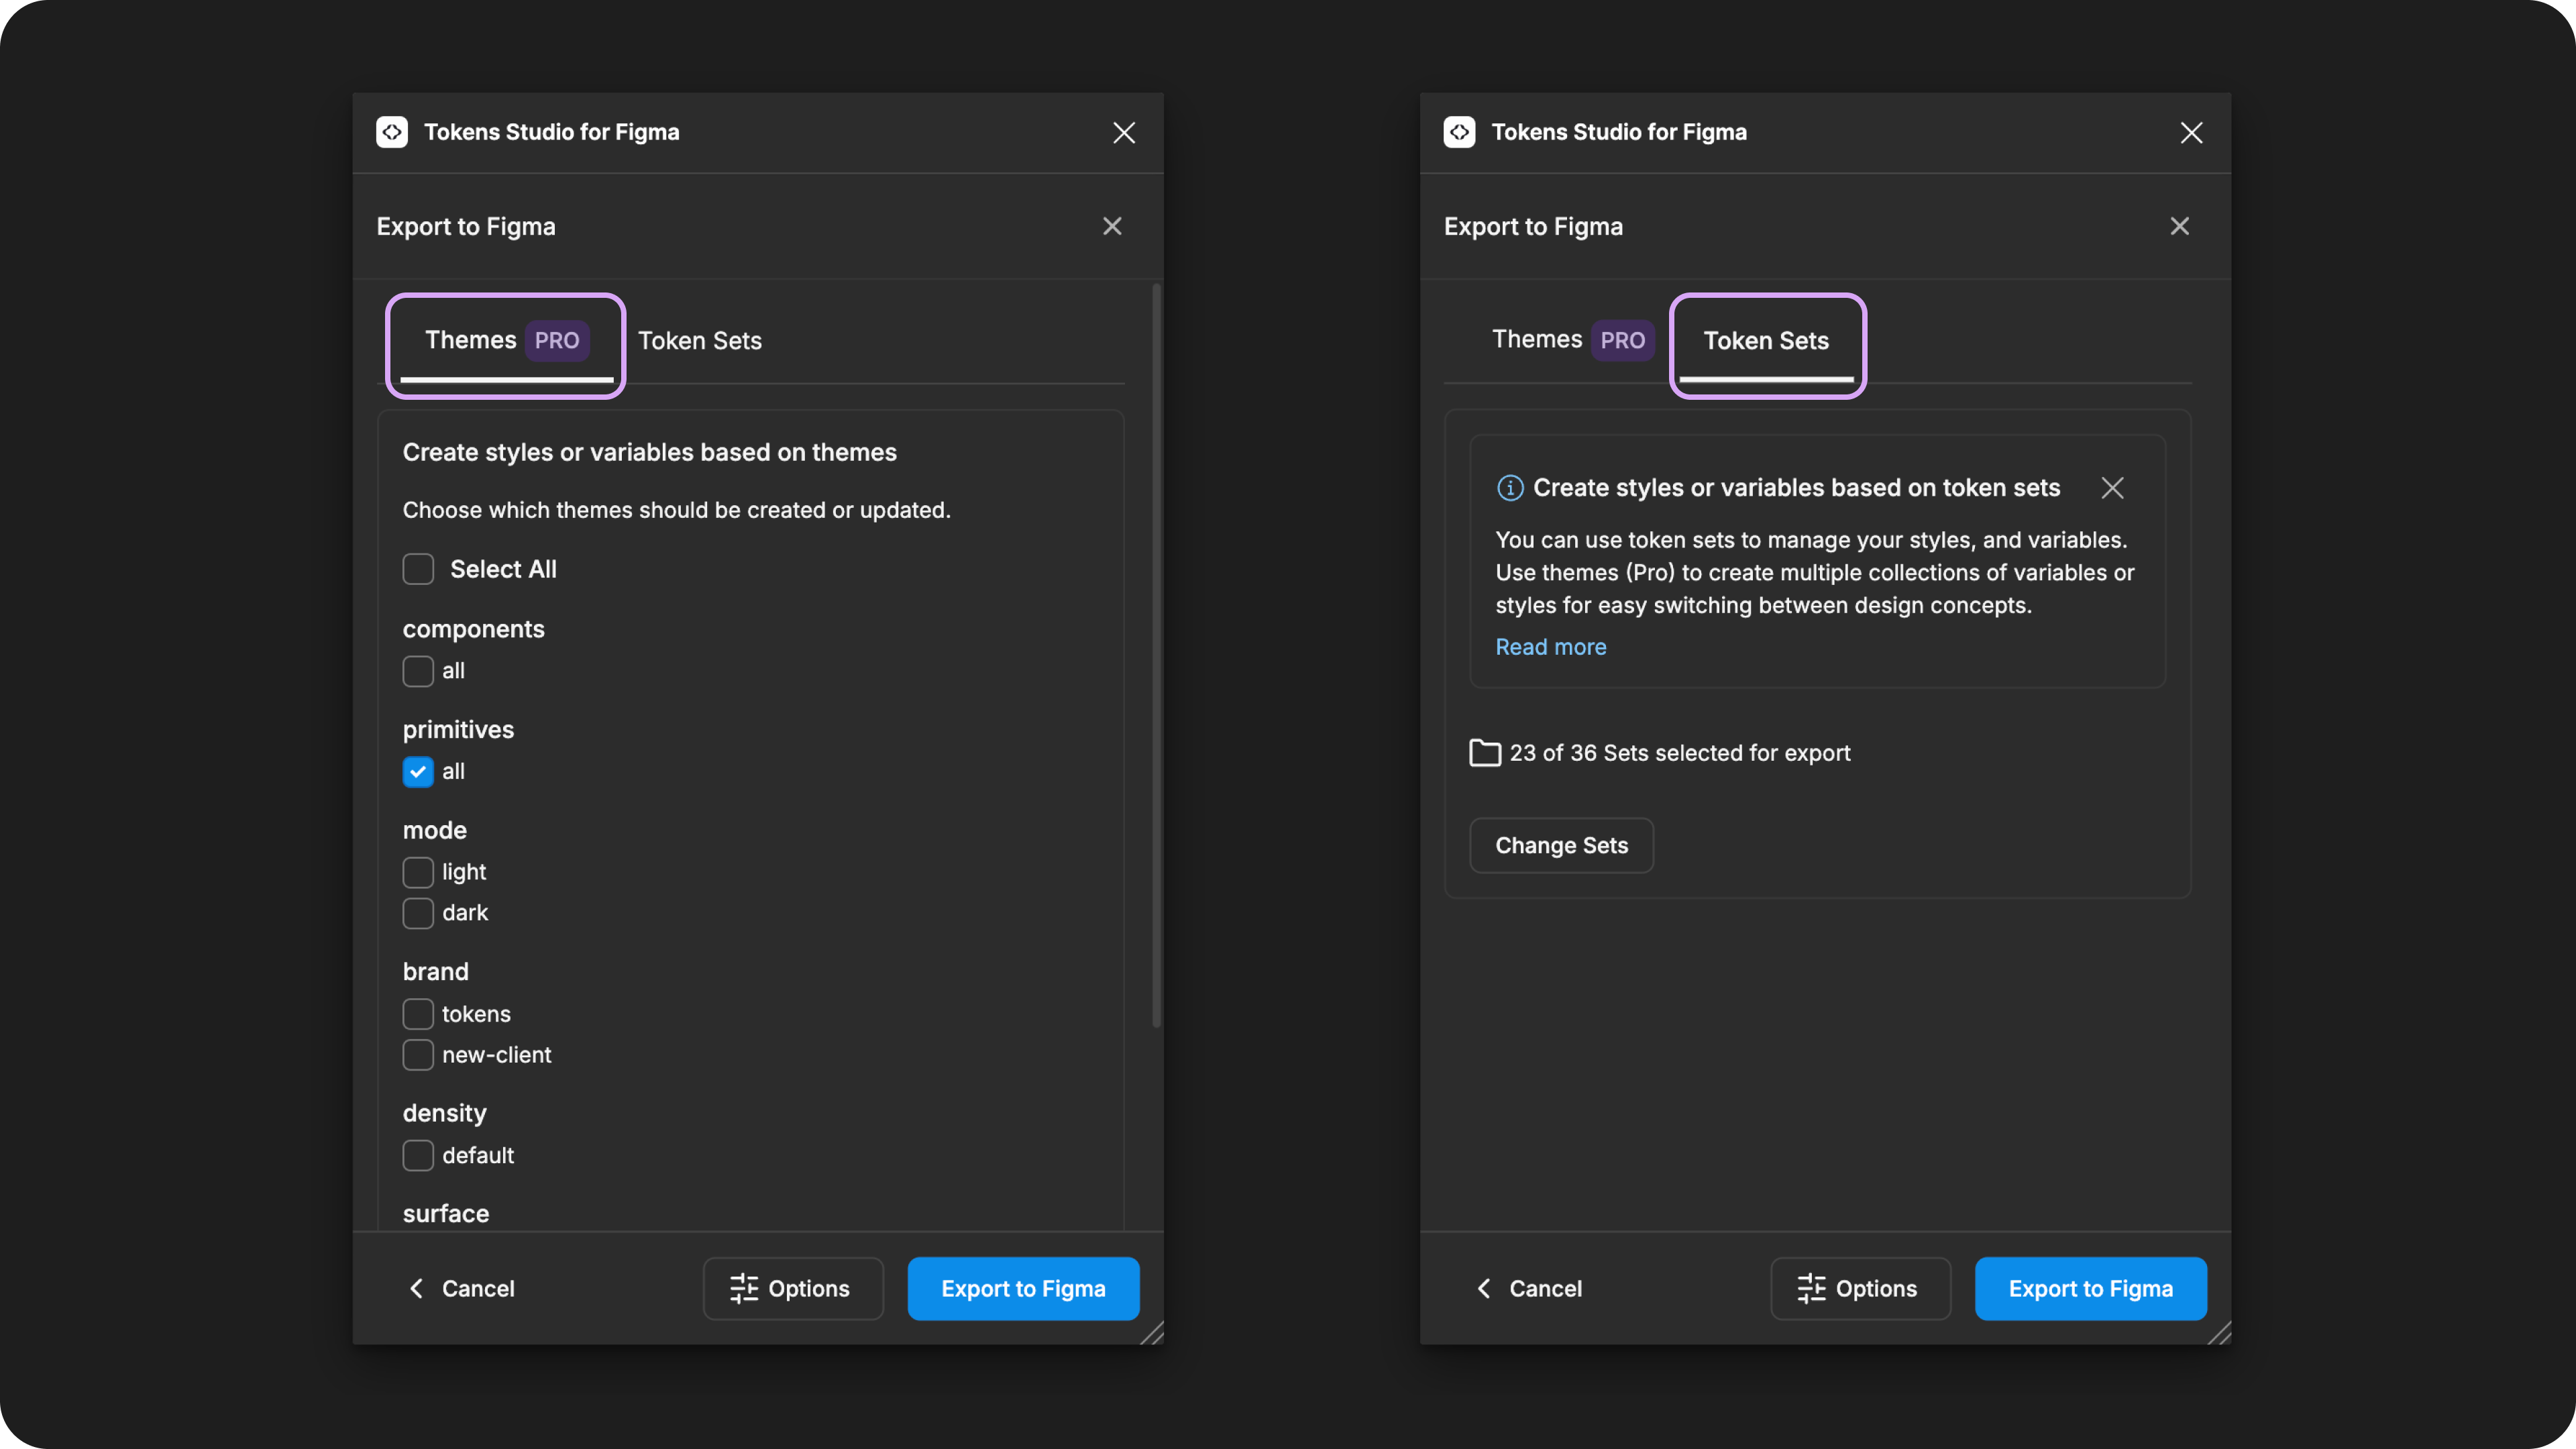
Task: Click the themes list vertical scrollbar
Action: [1156, 655]
